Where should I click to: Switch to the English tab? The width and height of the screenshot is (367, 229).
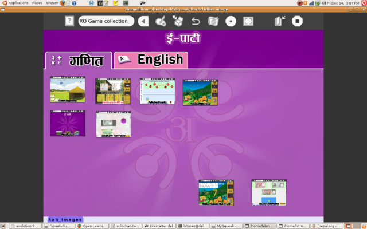(x=151, y=60)
